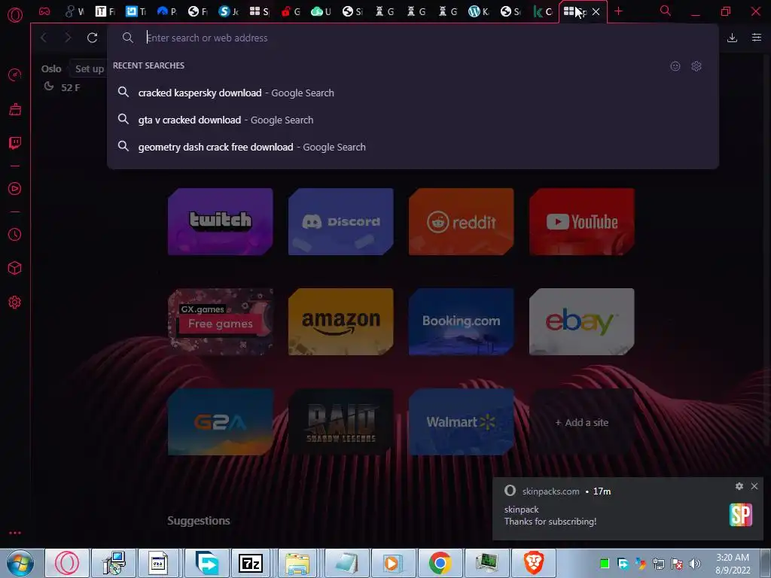This screenshot has height=578, width=771.
Task: Open skinpacks notification settings gear
Action: (739, 486)
